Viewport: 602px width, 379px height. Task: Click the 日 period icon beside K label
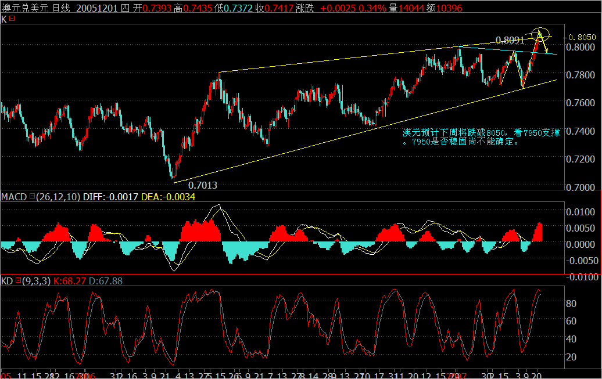(11, 20)
